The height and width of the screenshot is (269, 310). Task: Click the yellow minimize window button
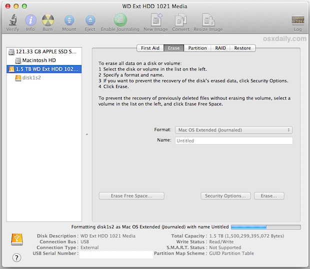coord(16,6)
